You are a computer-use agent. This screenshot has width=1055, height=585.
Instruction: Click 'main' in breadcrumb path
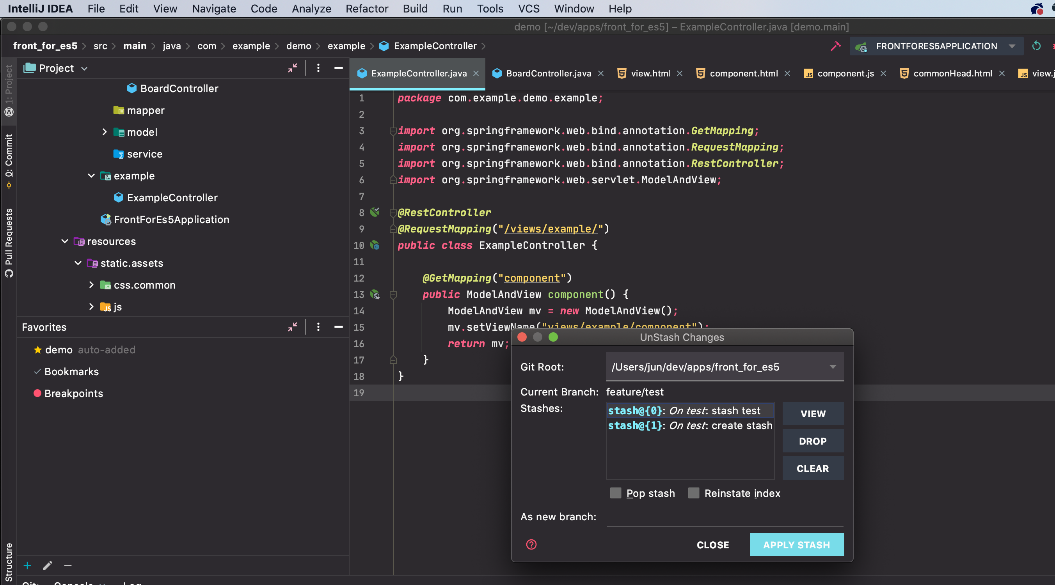click(x=135, y=46)
